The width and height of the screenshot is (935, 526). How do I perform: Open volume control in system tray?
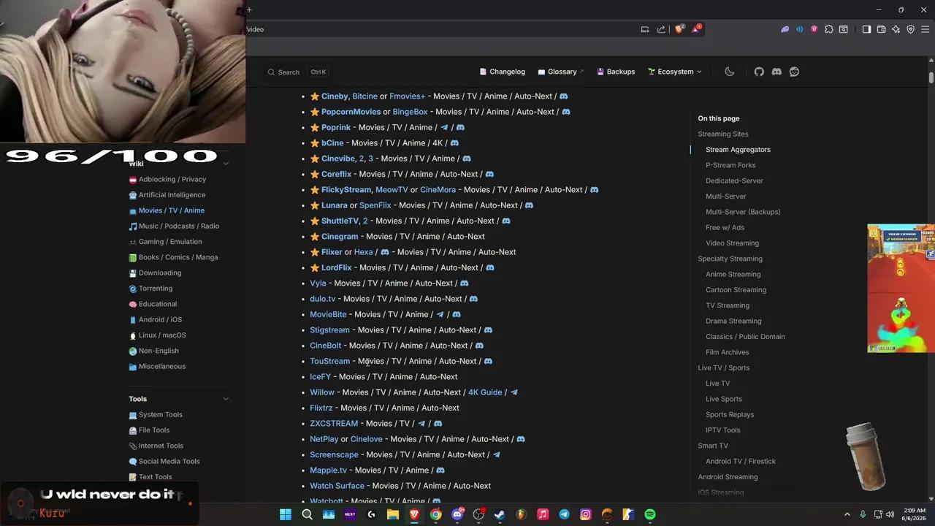click(890, 514)
